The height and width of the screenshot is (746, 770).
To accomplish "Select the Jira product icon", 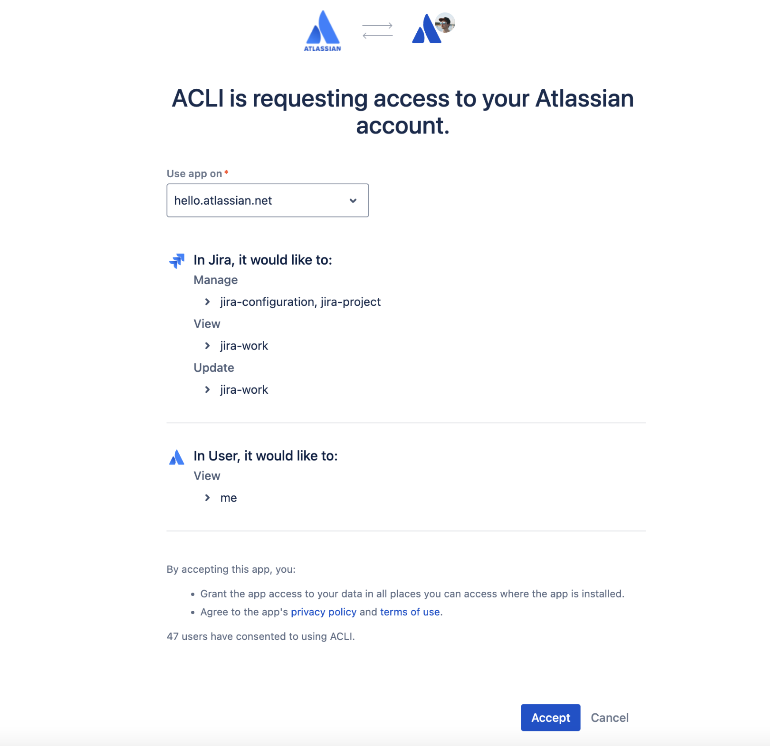I will 177,261.
